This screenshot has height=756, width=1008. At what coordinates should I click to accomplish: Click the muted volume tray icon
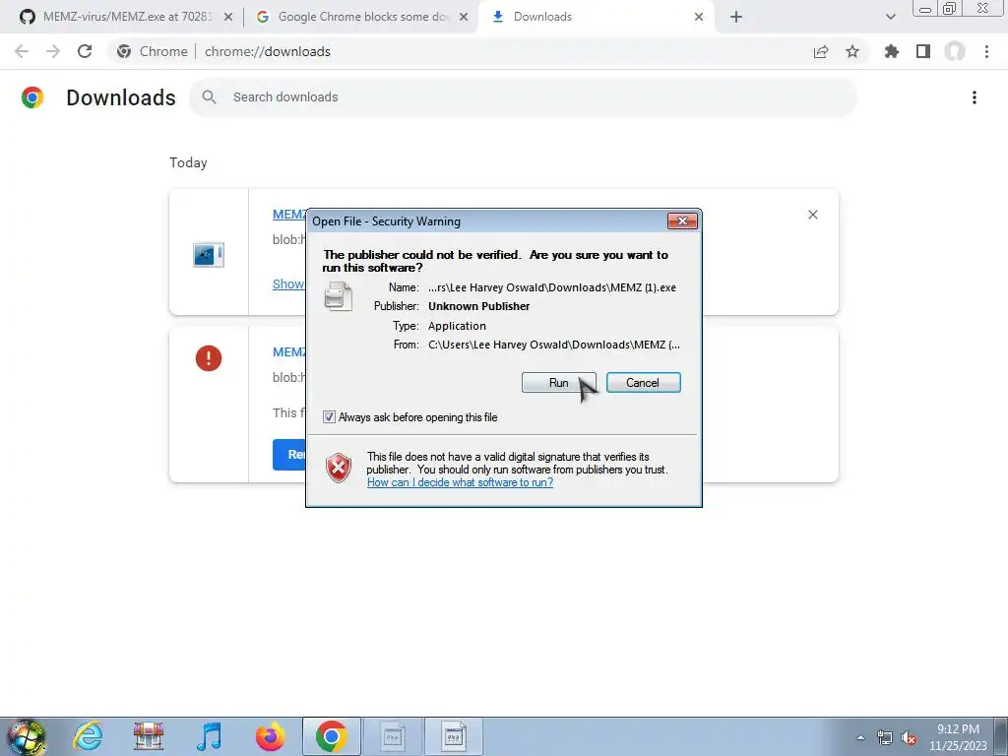(909, 737)
